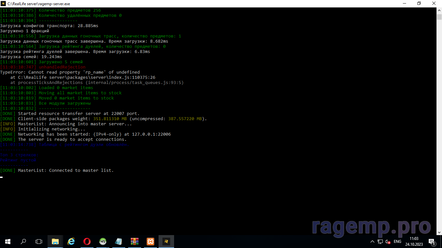
Task: Open the Notepad taskbar icon
Action: coord(118,241)
